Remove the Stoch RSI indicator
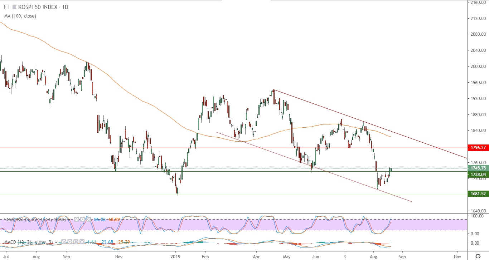Image resolution: width=489 pixels, height=260 pixels. pos(89,219)
